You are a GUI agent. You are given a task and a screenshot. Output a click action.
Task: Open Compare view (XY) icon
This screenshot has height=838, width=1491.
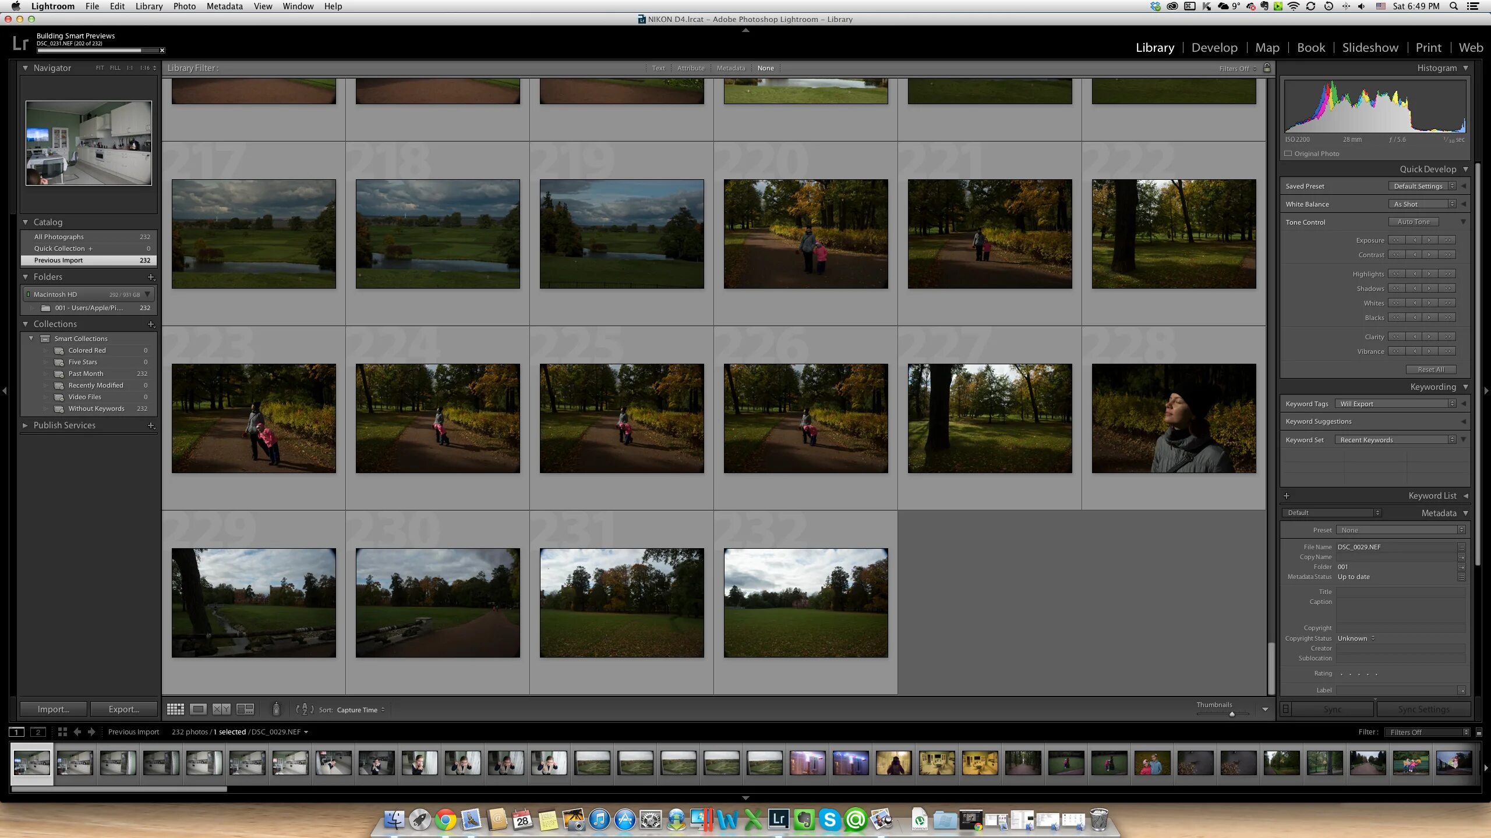pyautogui.click(x=221, y=709)
